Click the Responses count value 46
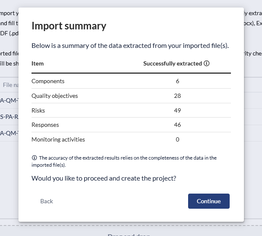The height and width of the screenshot is (236, 262). tap(177, 125)
